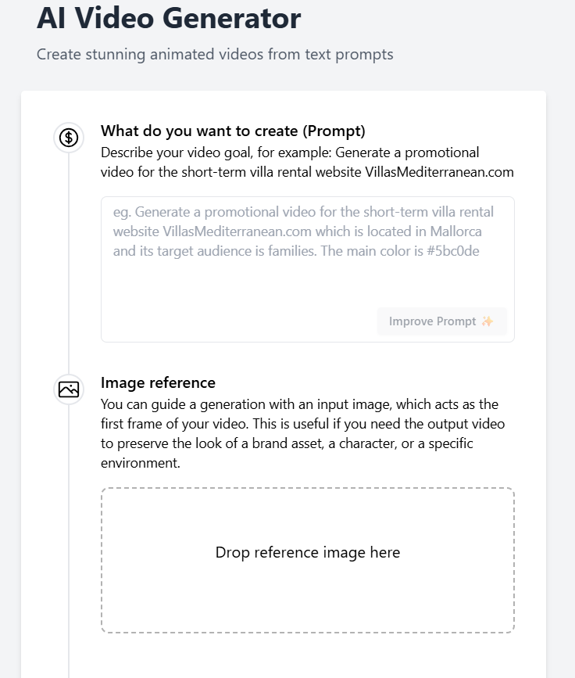Screen dimensions: 575x678
Task: Click the 'Drop reference image here' text
Action: (307, 552)
